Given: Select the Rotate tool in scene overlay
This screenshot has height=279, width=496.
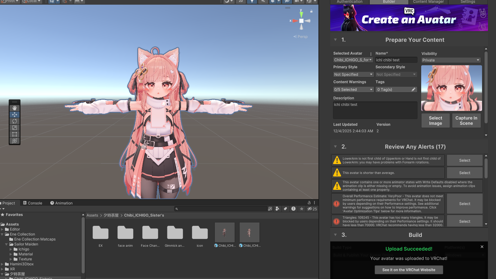Looking at the screenshot, I should click(15, 121).
